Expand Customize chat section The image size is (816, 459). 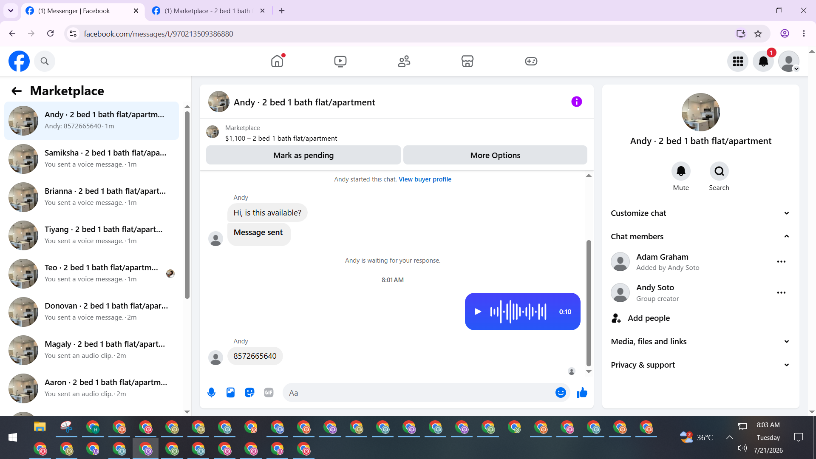pos(700,213)
